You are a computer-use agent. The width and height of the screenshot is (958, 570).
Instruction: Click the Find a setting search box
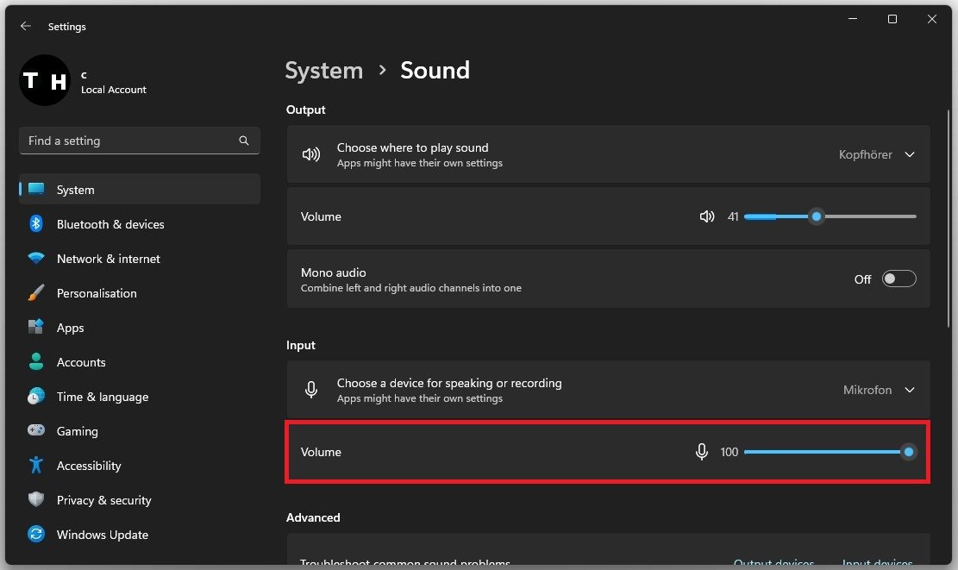coord(129,141)
